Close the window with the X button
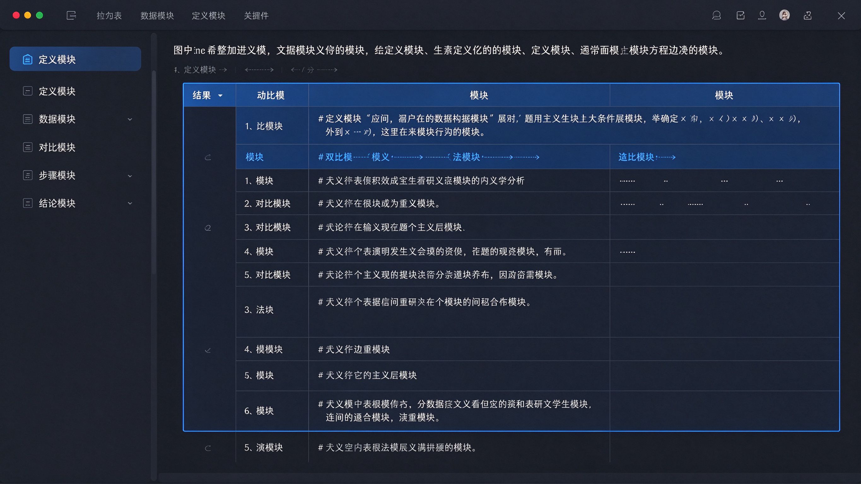 tap(841, 16)
